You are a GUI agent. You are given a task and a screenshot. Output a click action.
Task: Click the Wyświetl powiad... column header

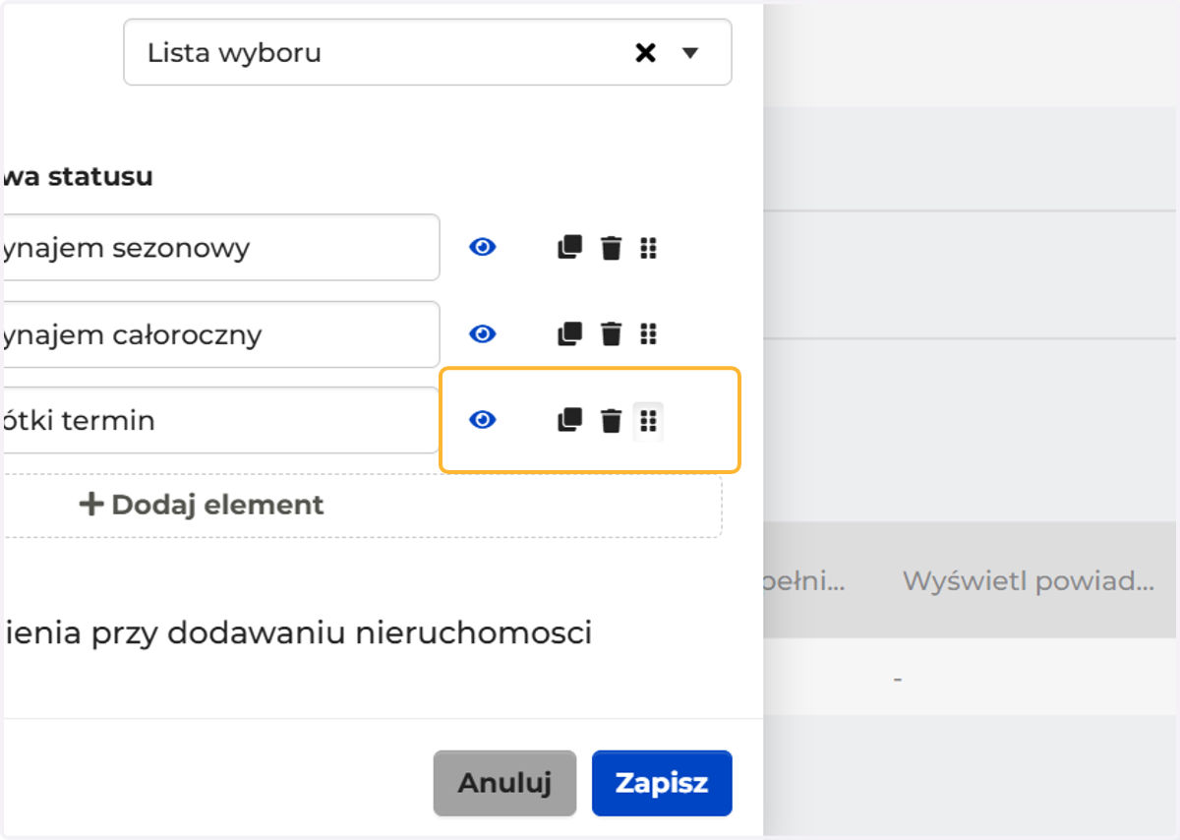click(1029, 580)
